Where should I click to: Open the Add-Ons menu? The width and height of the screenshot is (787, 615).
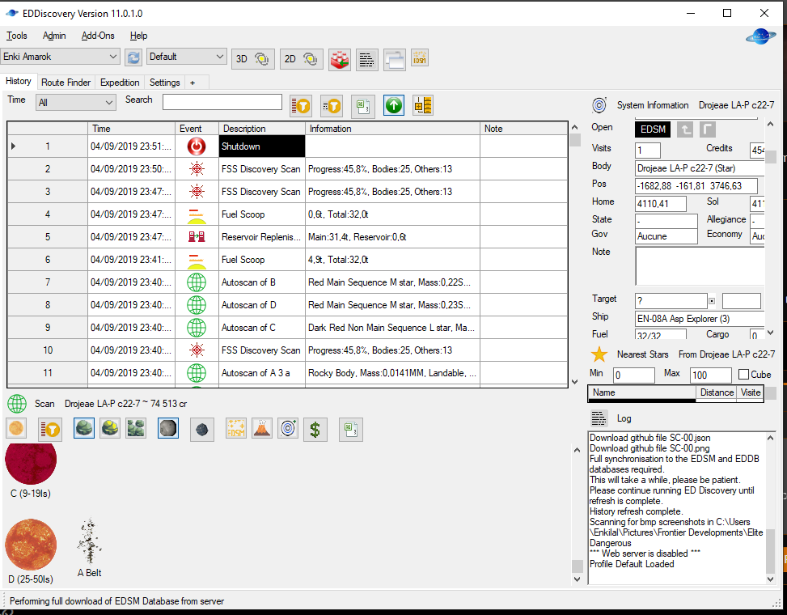[x=98, y=36]
